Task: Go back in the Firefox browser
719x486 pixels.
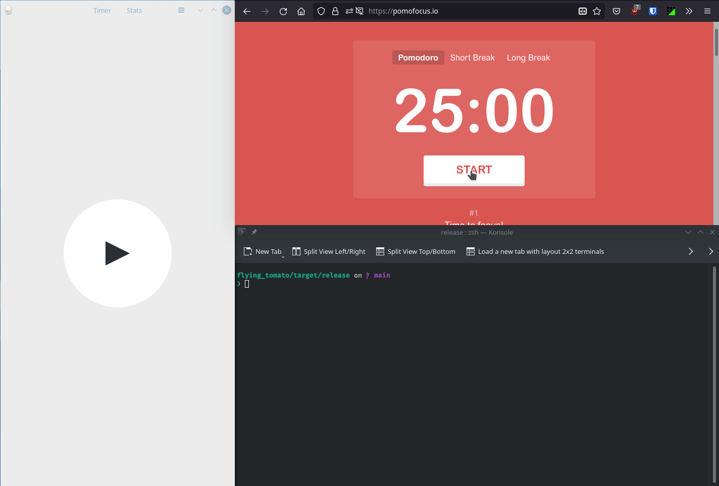Action: coord(247,11)
